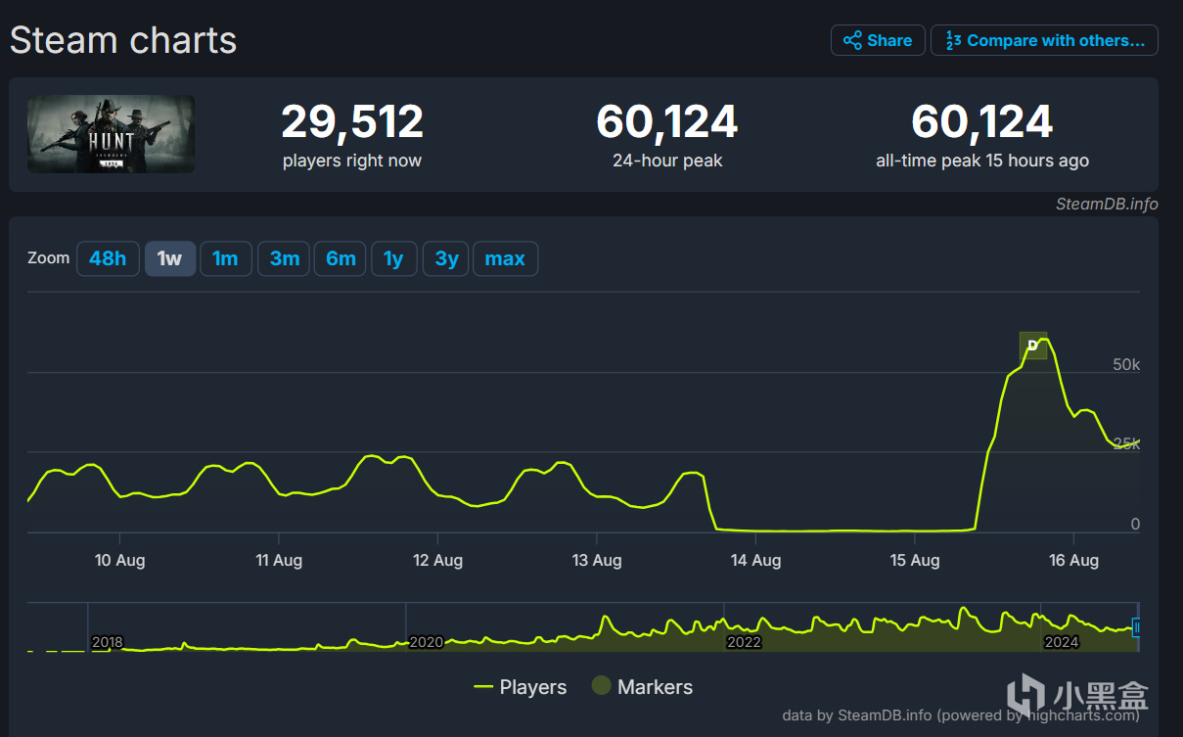Toggle the Players legend series
The image size is (1183, 737).
[520, 687]
